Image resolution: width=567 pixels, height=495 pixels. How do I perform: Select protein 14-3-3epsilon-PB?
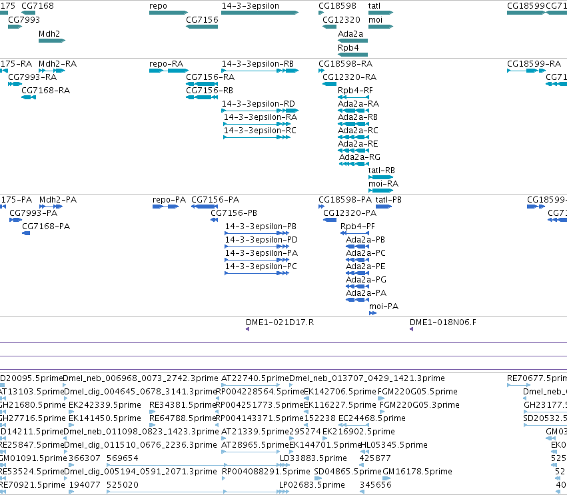point(257,233)
